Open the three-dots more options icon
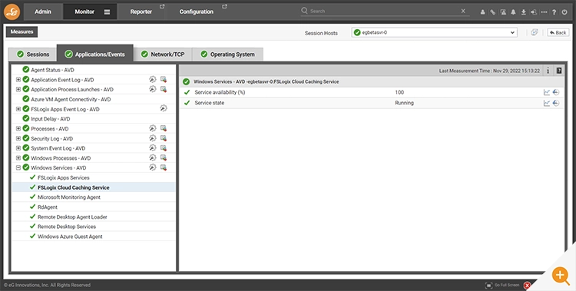The width and height of the screenshot is (576, 291). pyautogui.click(x=544, y=12)
